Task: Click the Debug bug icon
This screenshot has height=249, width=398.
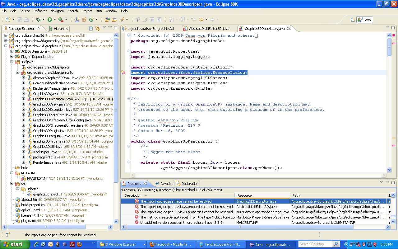Action: point(39,20)
